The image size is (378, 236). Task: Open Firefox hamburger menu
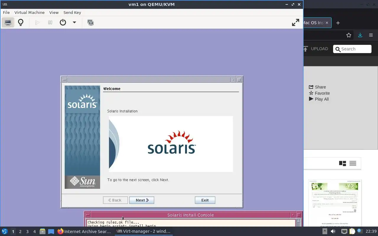[x=371, y=35]
